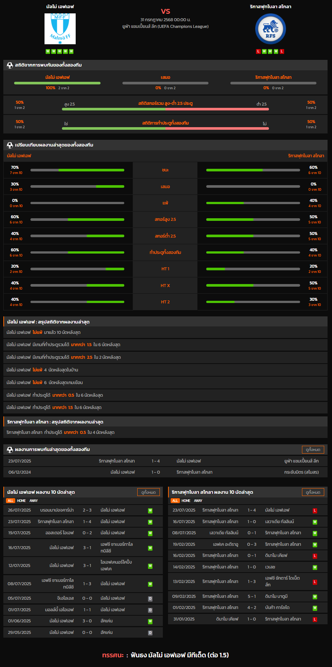The image size is (332, 667).
Task: Click match date 31 กรกฎาคม 2568 00:00 น.
Action: pos(165,20)
